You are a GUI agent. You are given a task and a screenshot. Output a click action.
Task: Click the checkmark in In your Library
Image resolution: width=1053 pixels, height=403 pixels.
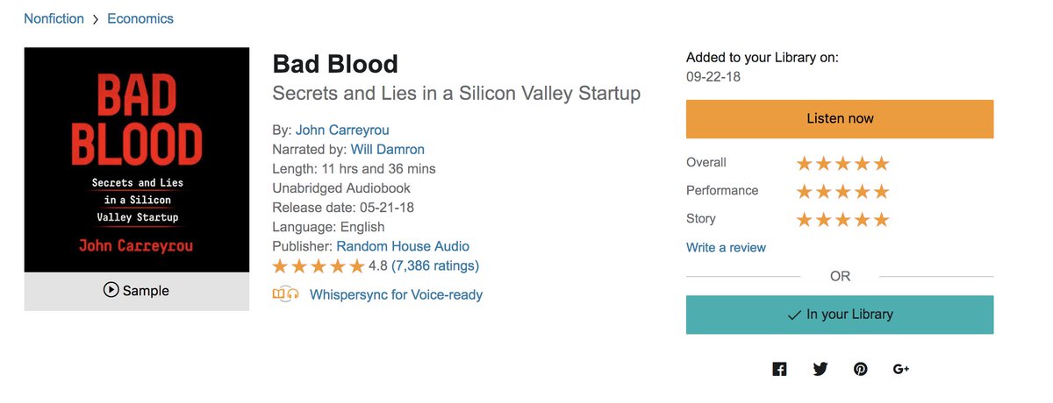[794, 315]
